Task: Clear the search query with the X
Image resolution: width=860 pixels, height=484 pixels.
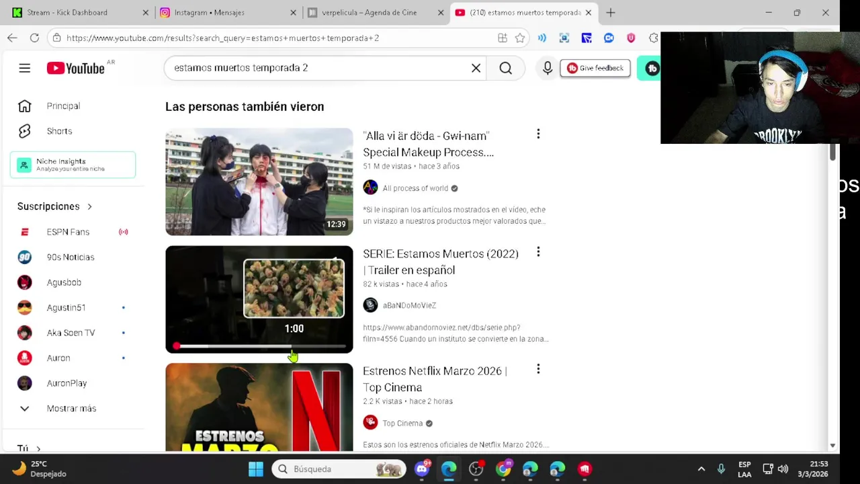Action: pyautogui.click(x=476, y=68)
